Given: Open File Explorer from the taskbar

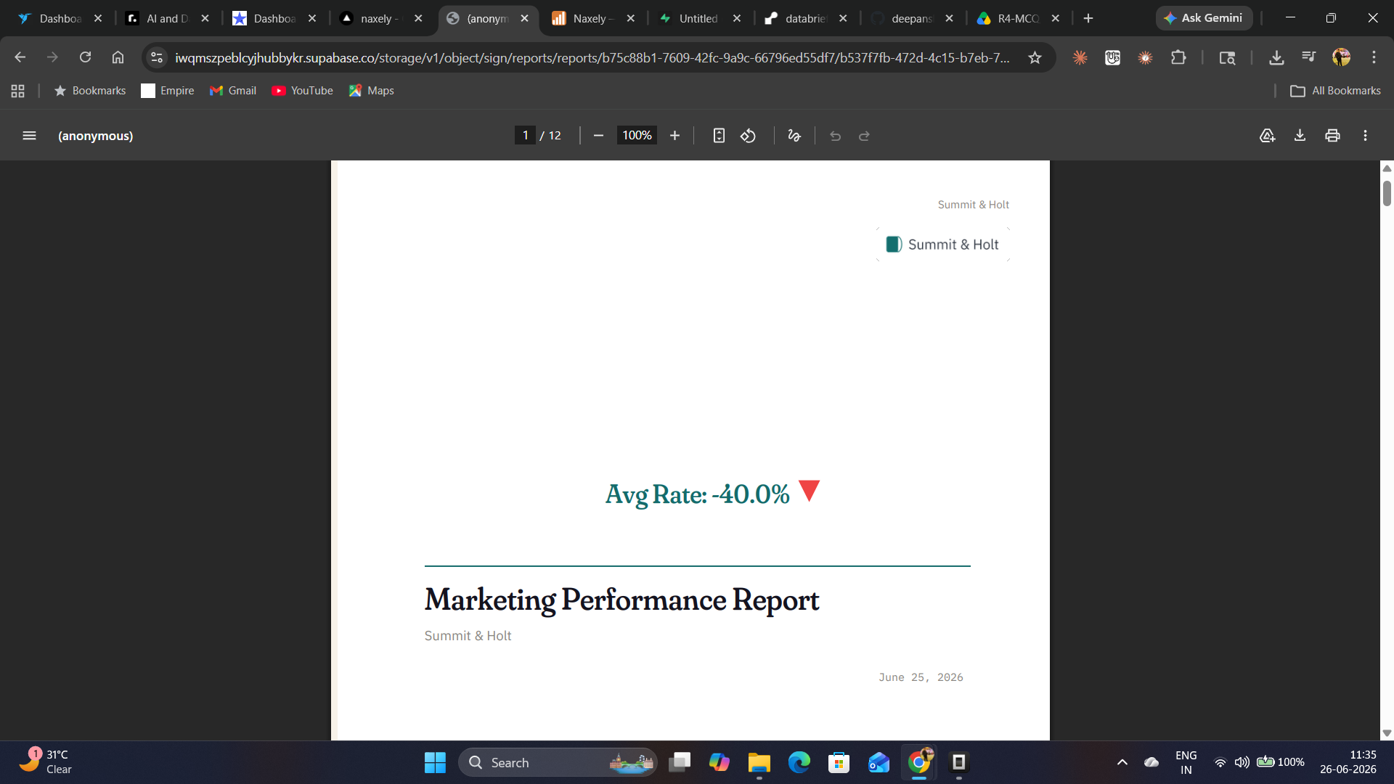Looking at the screenshot, I should tap(759, 762).
